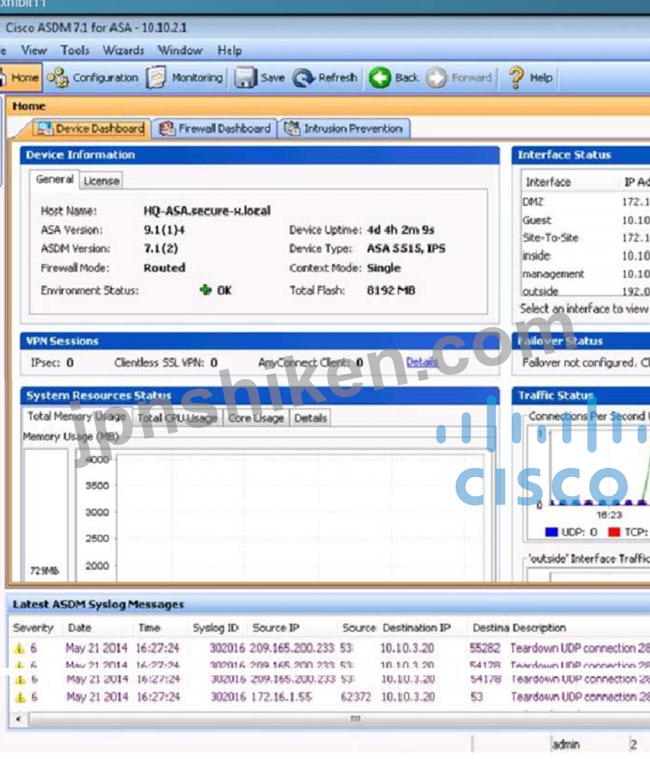Viewport: 650px width, 759px height.
Task: Select the management interface row
Action: tap(585, 274)
